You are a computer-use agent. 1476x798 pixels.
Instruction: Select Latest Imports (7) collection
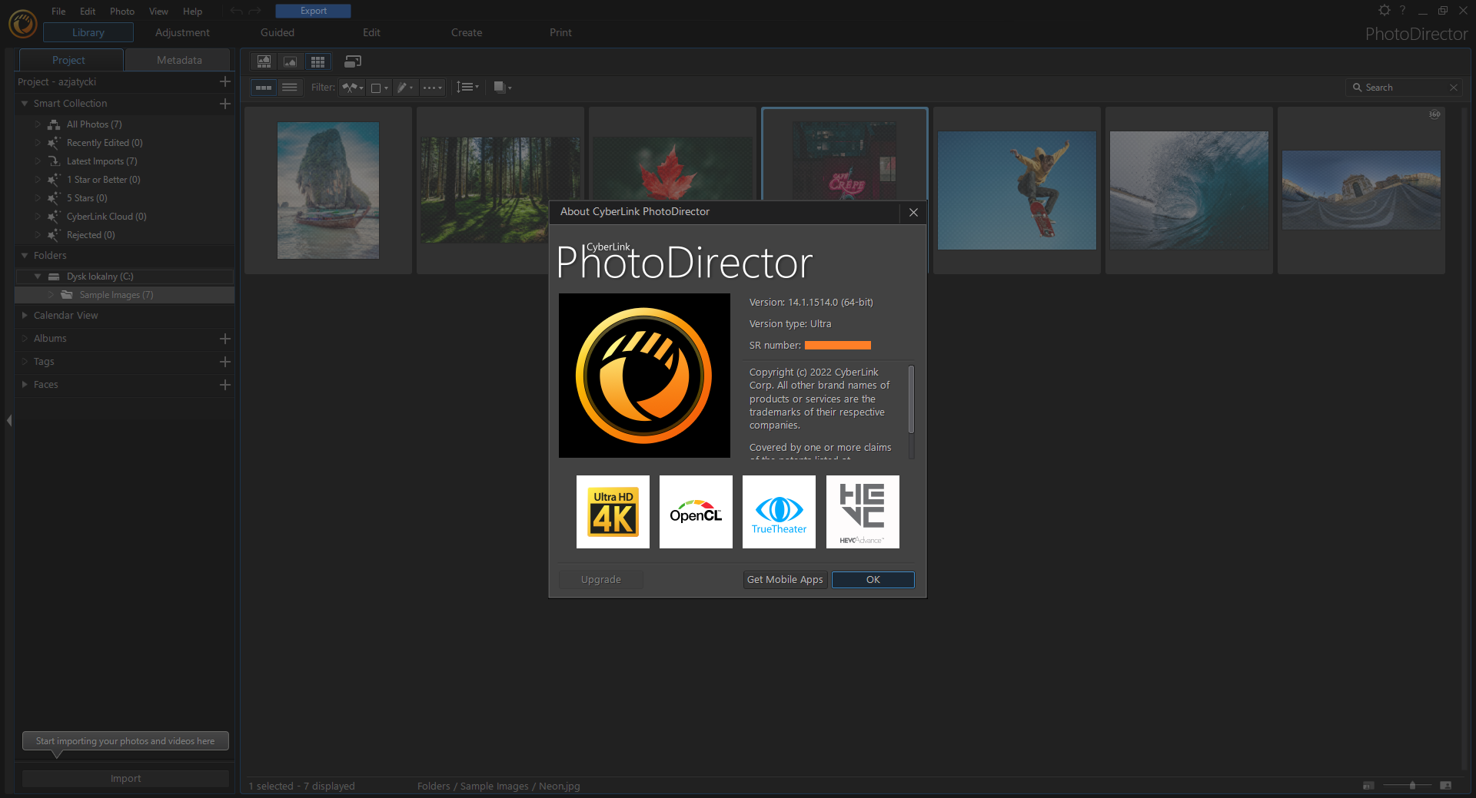(x=101, y=161)
